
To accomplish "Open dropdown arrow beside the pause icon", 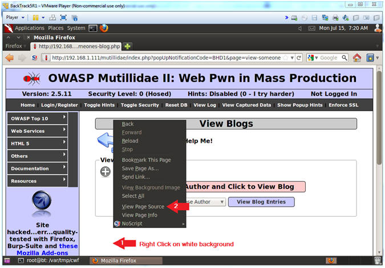I will click(x=43, y=18).
